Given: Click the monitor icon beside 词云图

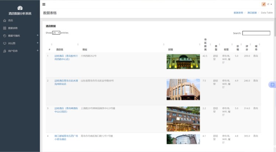Looking at the screenshot, I should pos(4,43).
